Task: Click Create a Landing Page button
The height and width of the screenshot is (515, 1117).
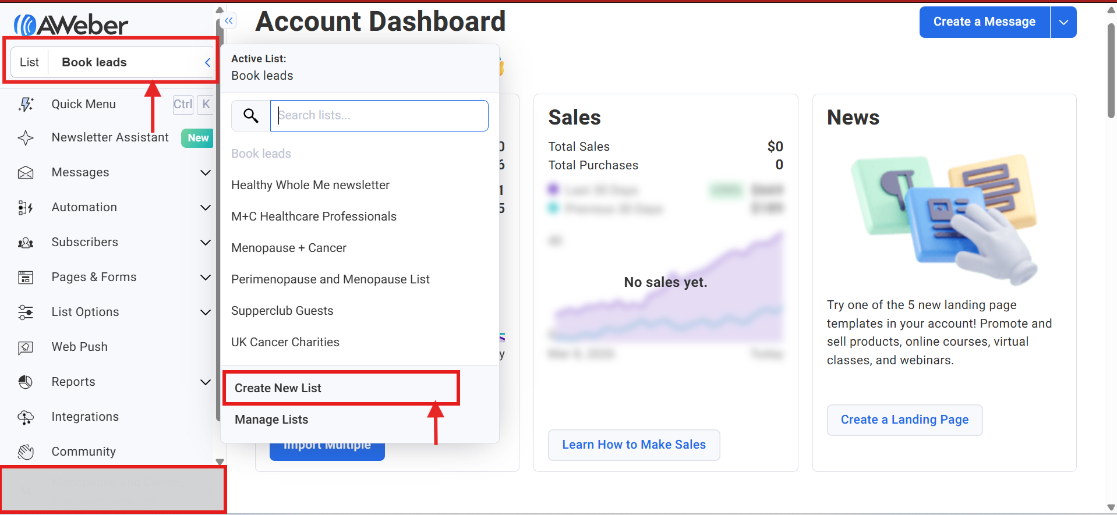Action: tap(904, 420)
